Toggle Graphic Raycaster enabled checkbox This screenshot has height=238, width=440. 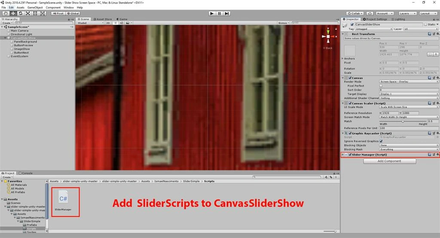pyautogui.click(x=350, y=133)
